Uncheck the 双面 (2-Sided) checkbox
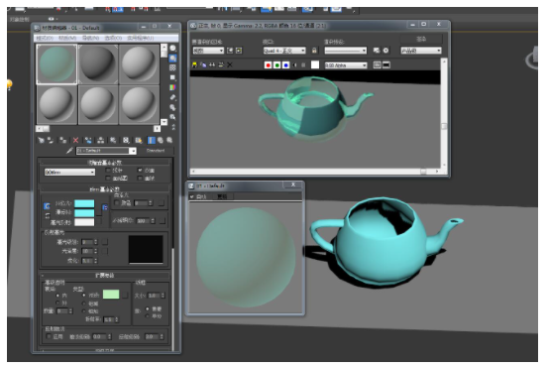 click(140, 171)
